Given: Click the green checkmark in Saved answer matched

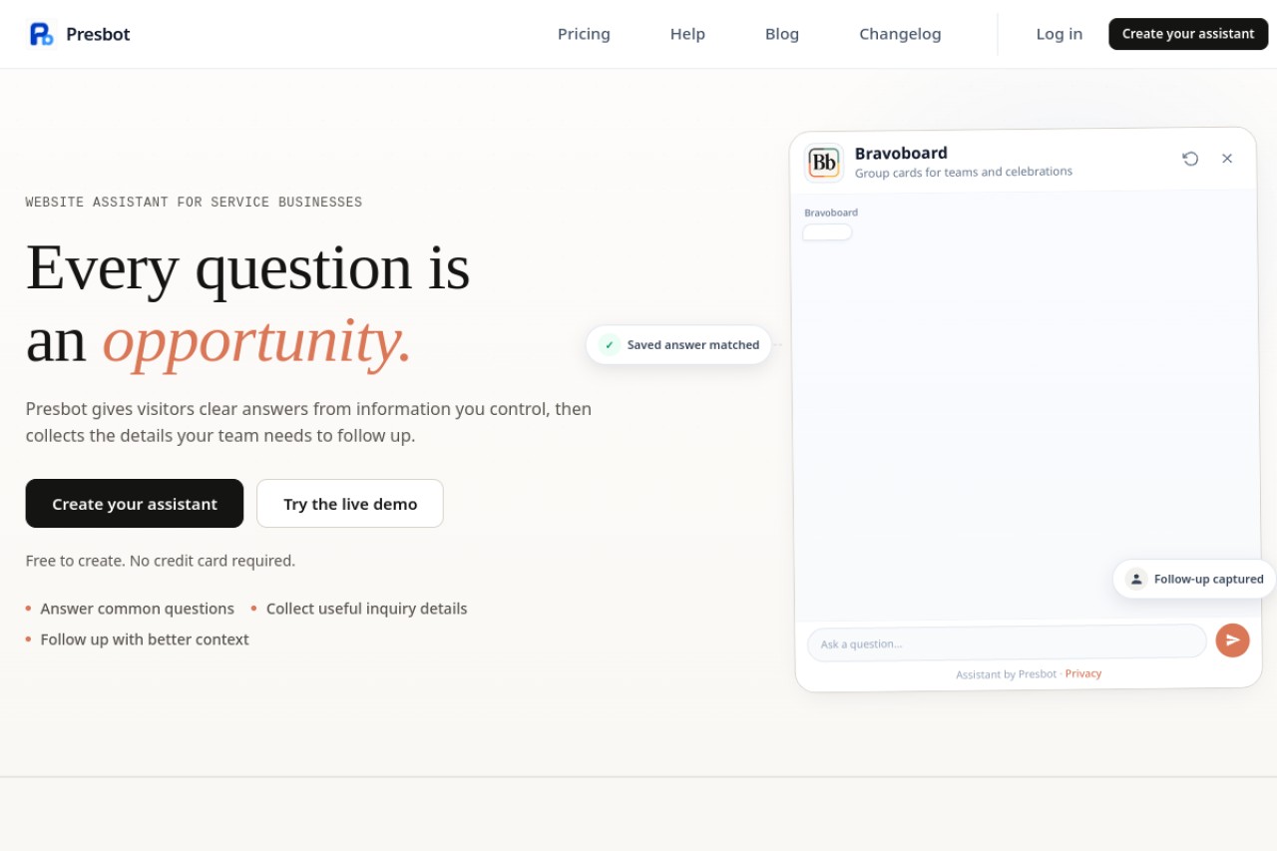Looking at the screenshot, I should [610, 345].
